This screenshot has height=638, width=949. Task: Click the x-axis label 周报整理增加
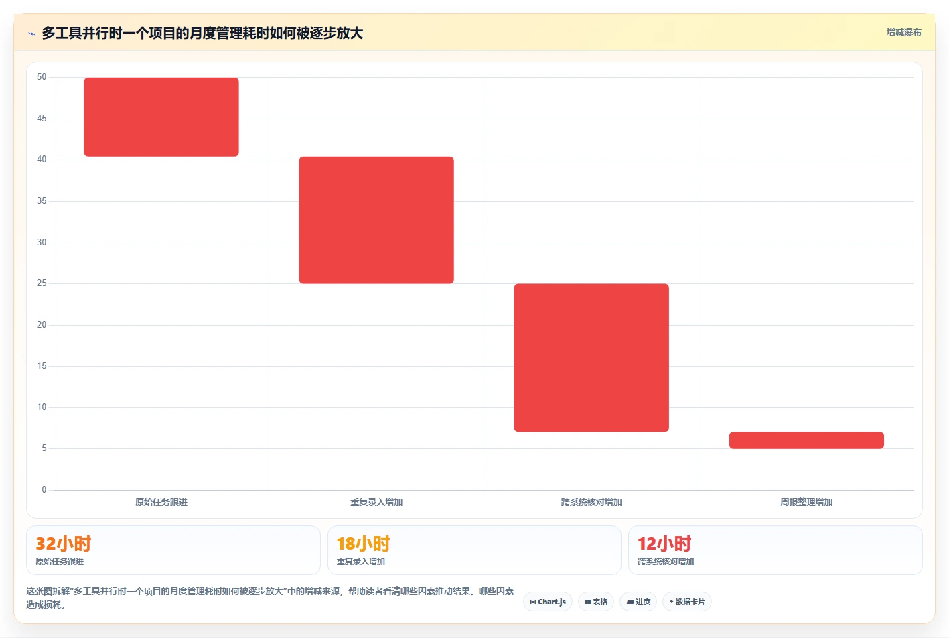pyautogui.click(x=806, y=502)
